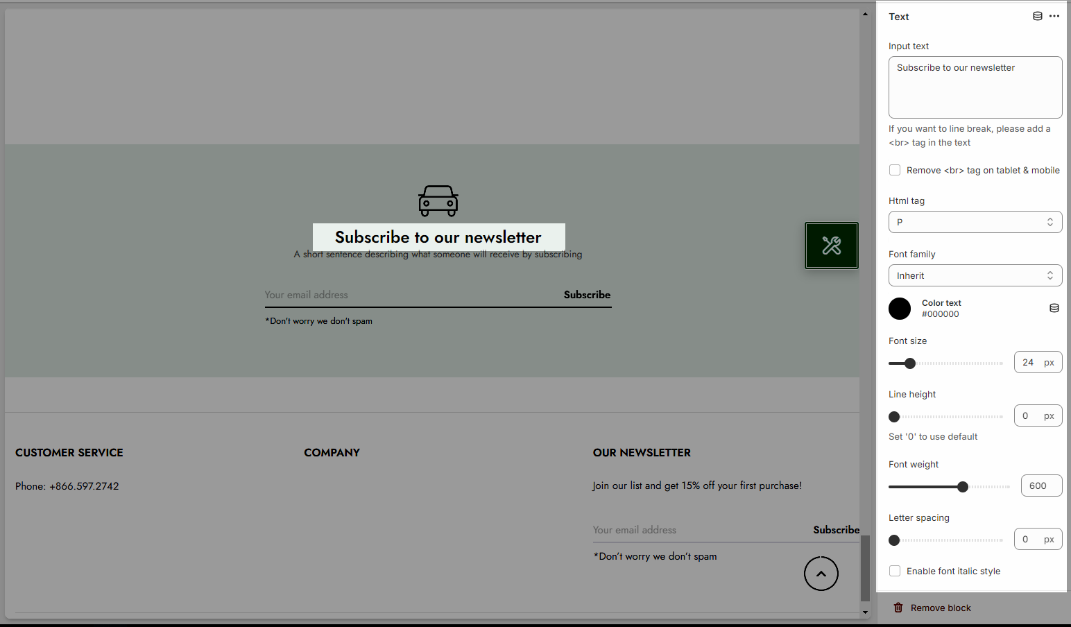Click the Input text textarea
This screenshot has width=1071, height=627.
pyautogui.click(x=975, y=87)
